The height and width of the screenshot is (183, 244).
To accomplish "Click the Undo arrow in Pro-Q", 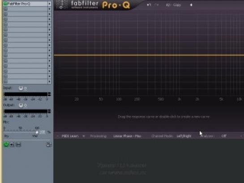I will tap(149, 5).
